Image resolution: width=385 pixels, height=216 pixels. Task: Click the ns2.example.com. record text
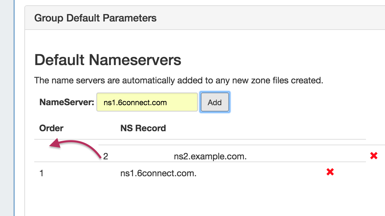[210, 157]
